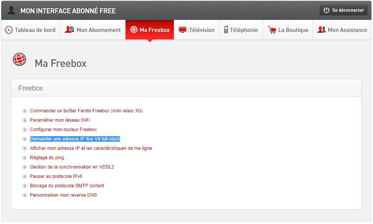Click arrow bullet beside Paramétrer mon réseau WiFi
Screen dimensions: 373x224
pyautogui.click(x=25, y=120)
